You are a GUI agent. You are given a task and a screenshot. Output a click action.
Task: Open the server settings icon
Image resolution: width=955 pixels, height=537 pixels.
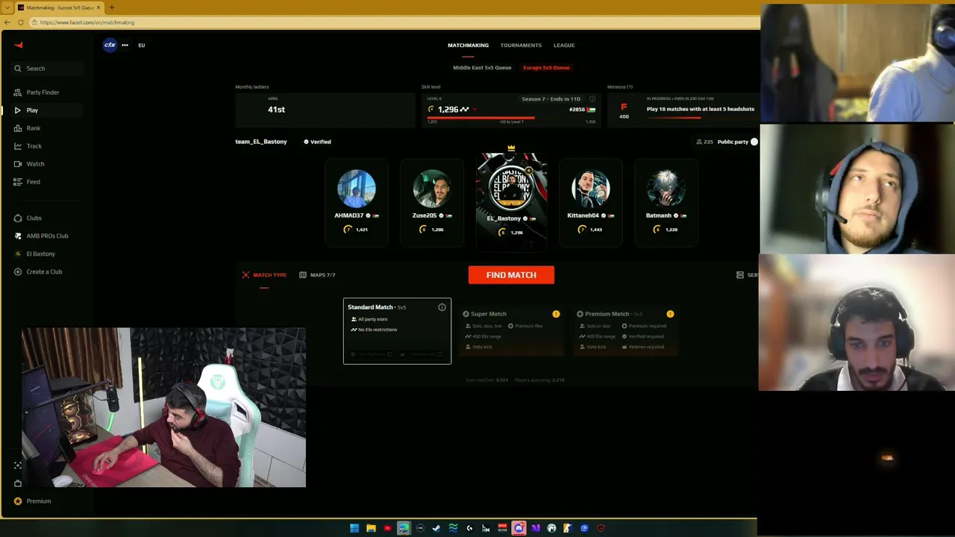tap(740, 275)
